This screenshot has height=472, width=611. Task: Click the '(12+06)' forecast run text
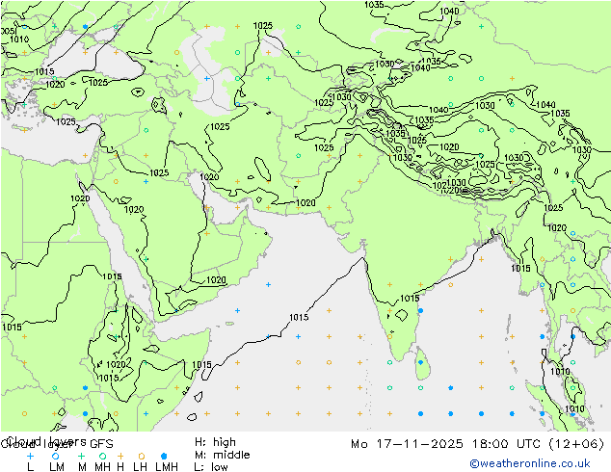click(x=576, y=443)
